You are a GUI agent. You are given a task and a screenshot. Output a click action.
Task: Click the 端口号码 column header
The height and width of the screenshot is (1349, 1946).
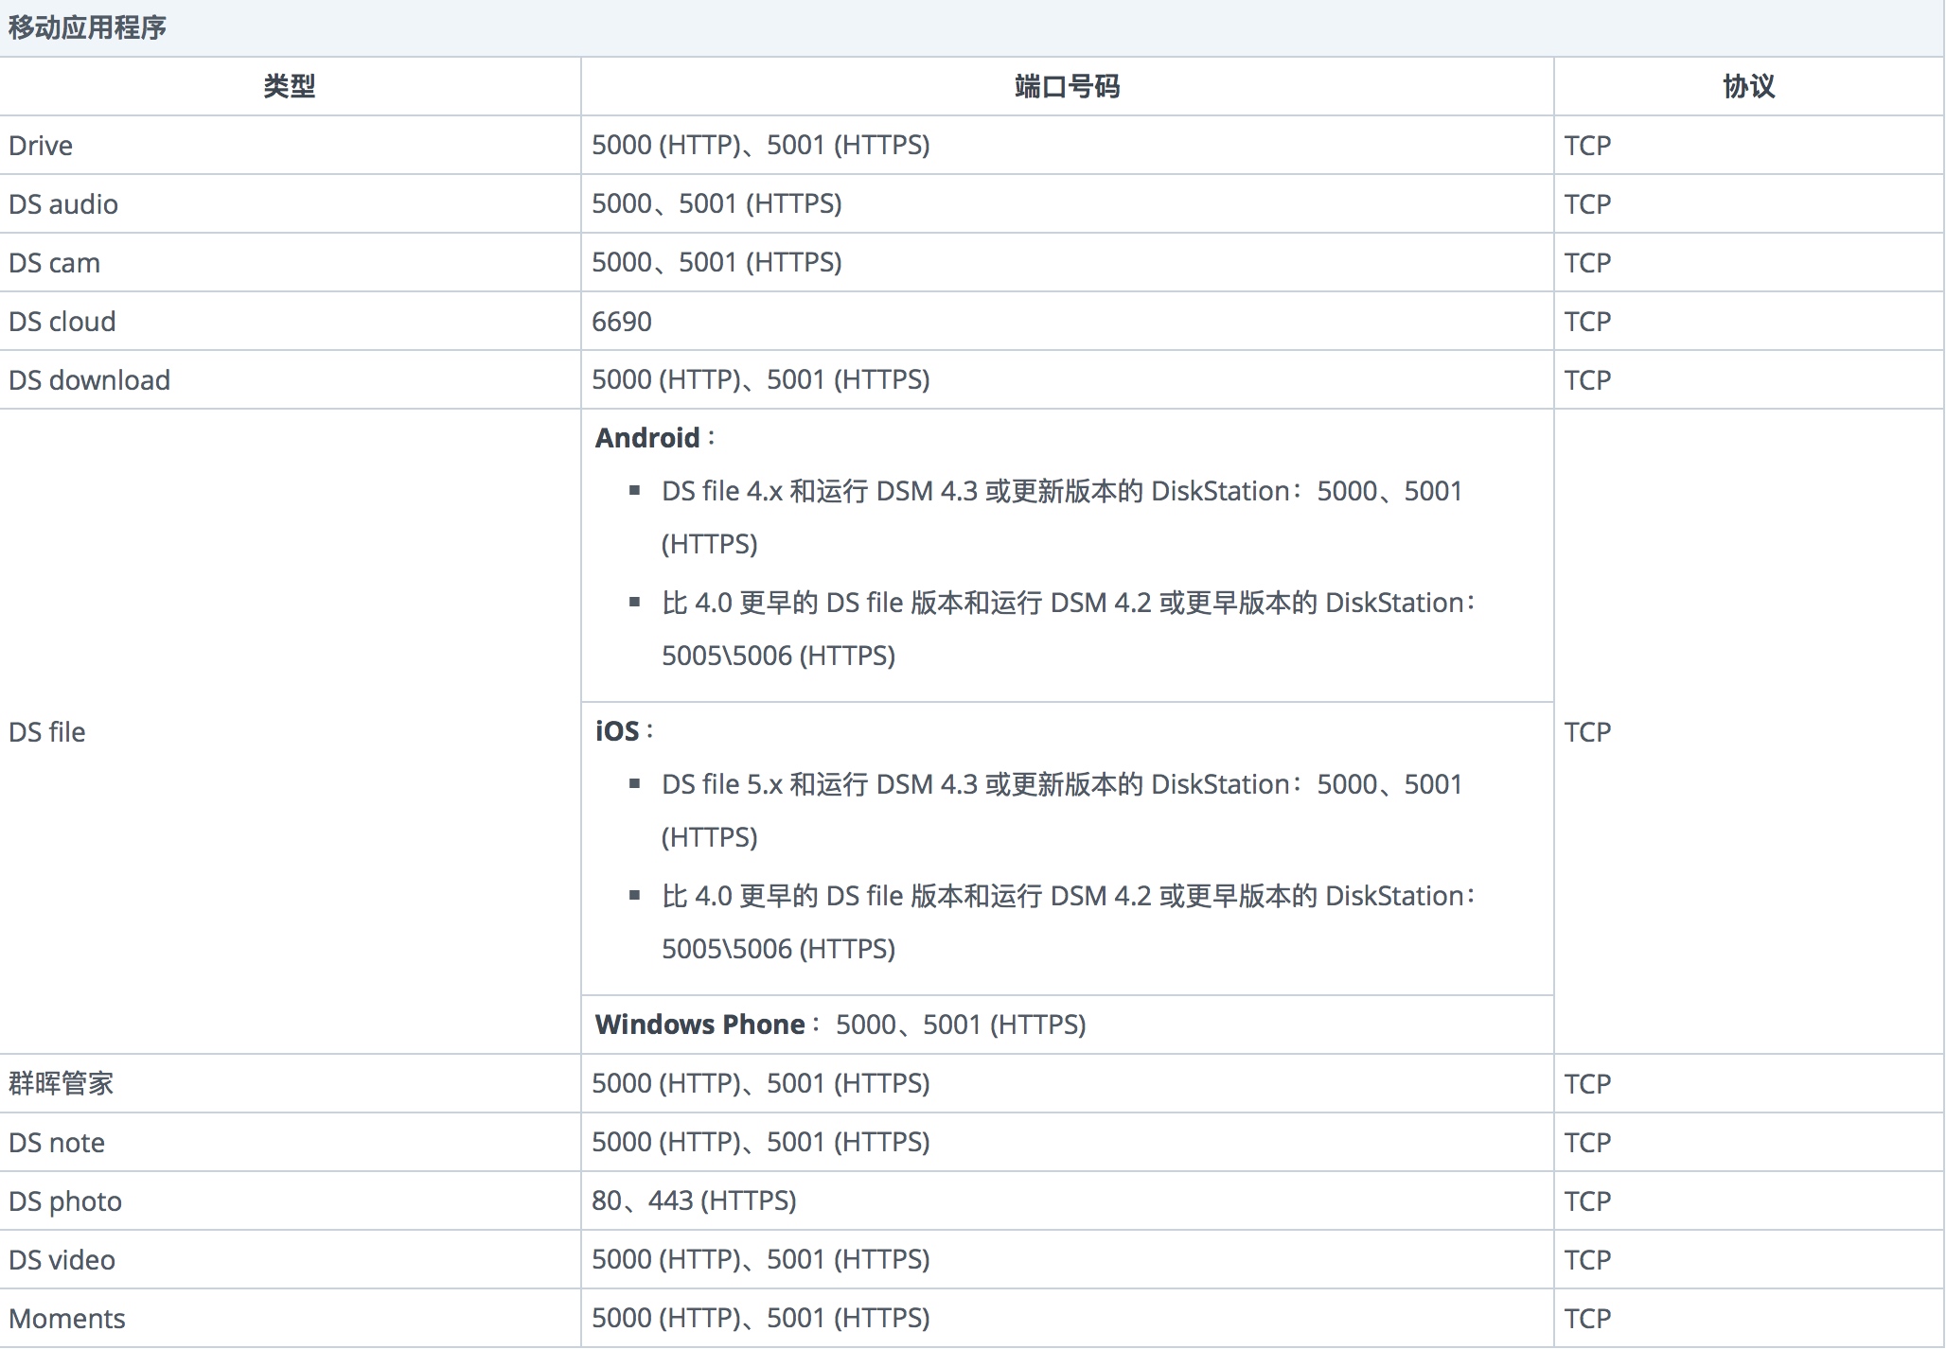point(1067,86)
